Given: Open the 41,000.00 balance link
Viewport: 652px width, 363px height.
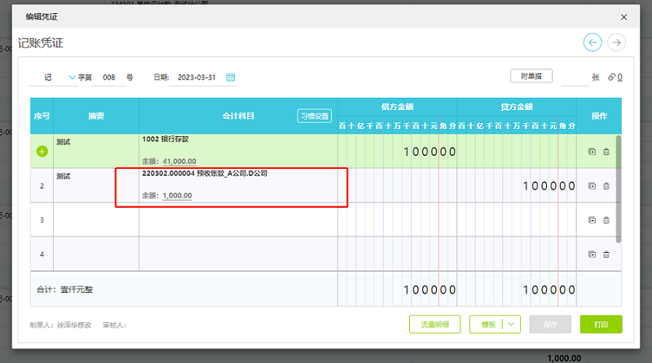Looking at the screenshot, I should (179, 161).
